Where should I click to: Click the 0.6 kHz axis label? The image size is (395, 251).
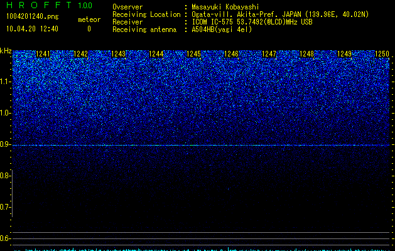click(5, 238)
